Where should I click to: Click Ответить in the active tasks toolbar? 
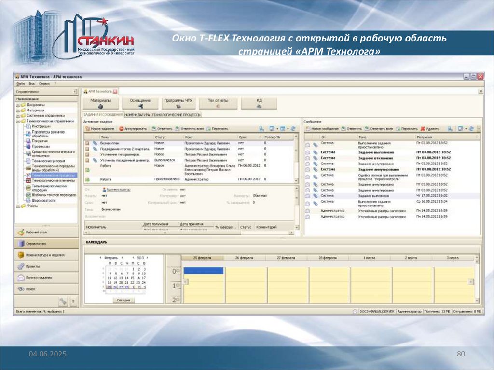pyautogui.click(x=162, y=129)
